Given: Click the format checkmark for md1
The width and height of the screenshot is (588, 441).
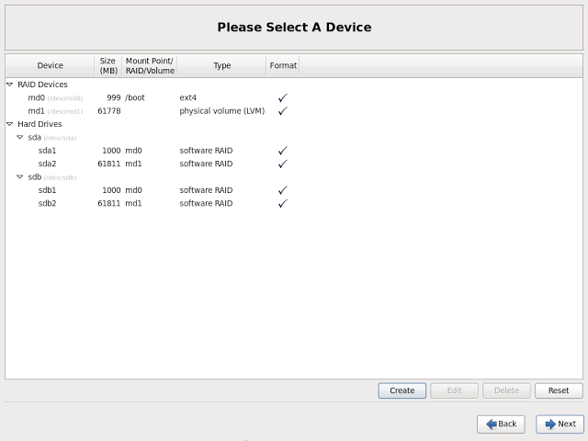Looking at the screenshot, I should click(x=283, y=111).
